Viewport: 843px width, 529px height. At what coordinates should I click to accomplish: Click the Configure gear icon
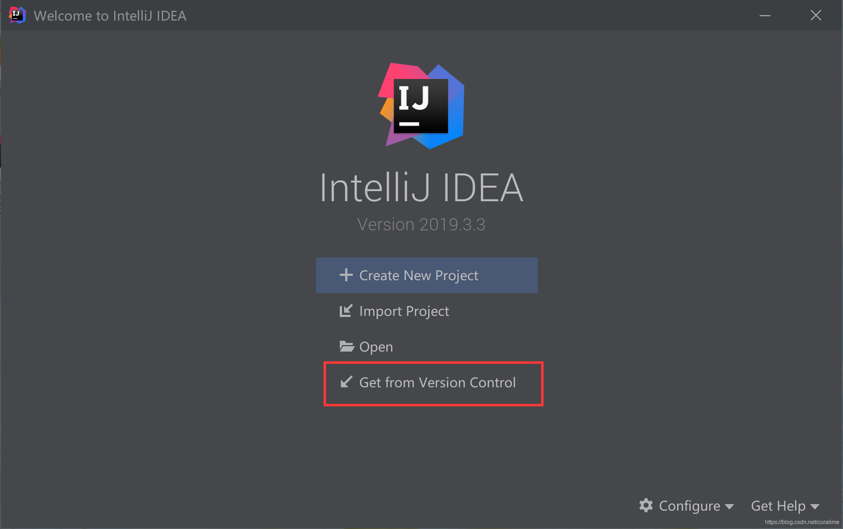[646, 506]
